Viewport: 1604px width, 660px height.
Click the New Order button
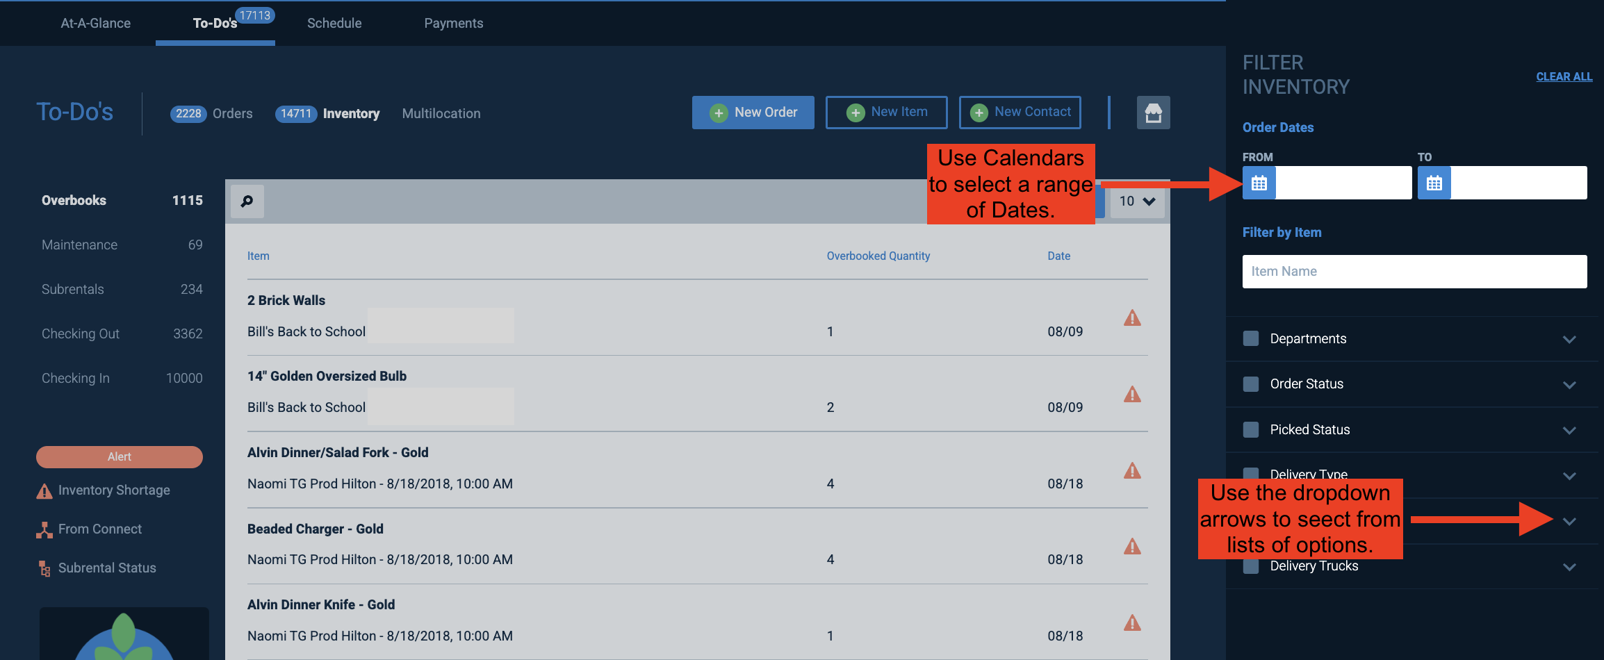point(753,113)
